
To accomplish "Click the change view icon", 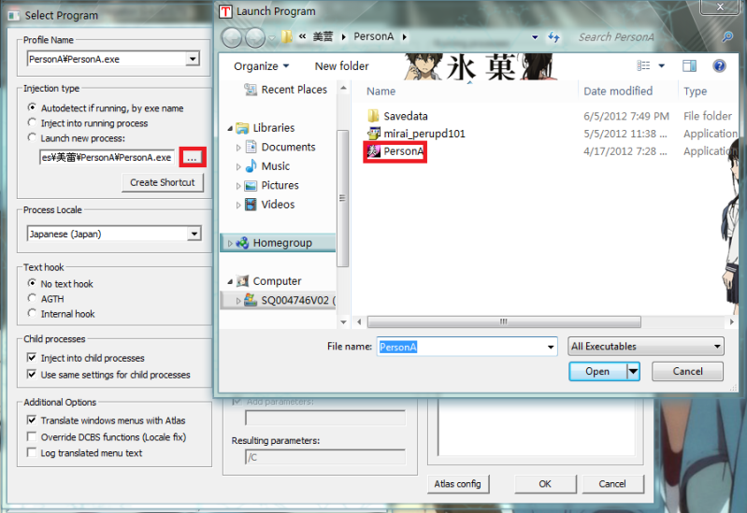I will click(643, 66).
